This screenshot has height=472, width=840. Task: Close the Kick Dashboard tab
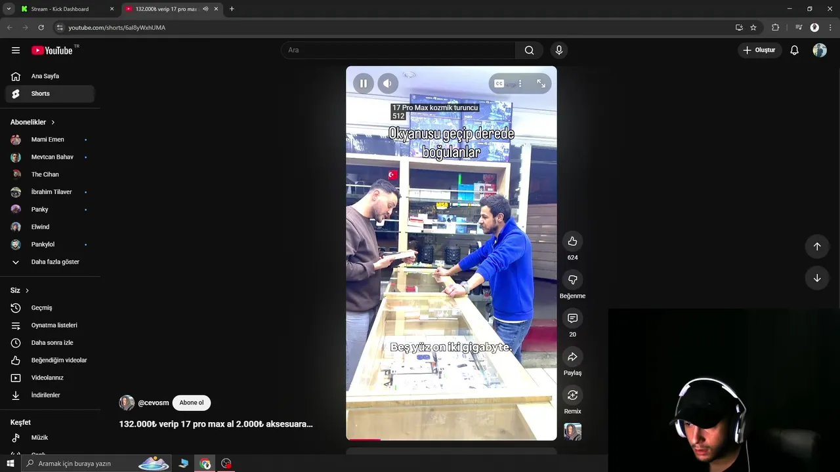(x=112, y=9)
